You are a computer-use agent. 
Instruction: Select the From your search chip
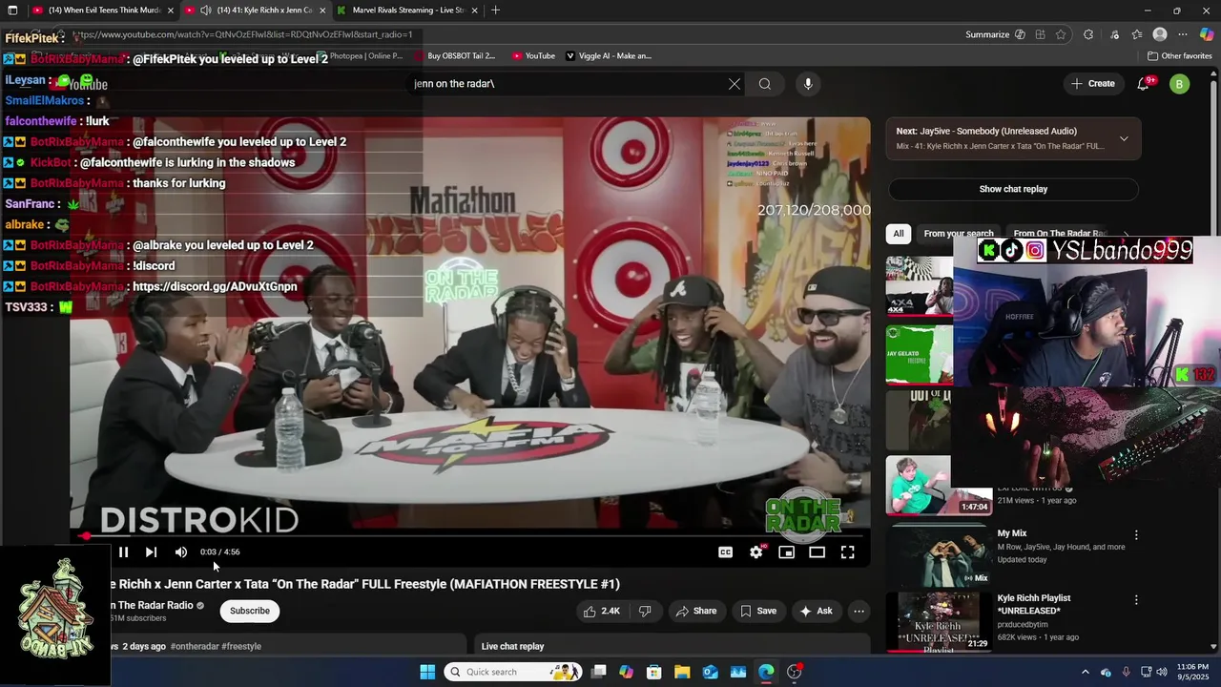click(958, 233)
